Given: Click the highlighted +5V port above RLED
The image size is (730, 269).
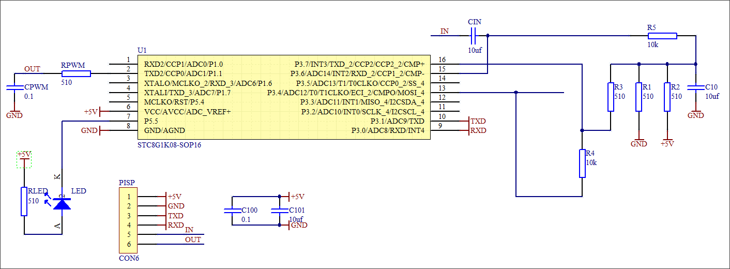Looking at the screenshot, I should pos(24,159).
